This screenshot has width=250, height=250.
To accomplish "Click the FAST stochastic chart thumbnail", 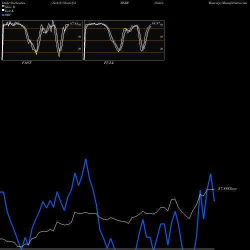I will (x=42, y=40).
